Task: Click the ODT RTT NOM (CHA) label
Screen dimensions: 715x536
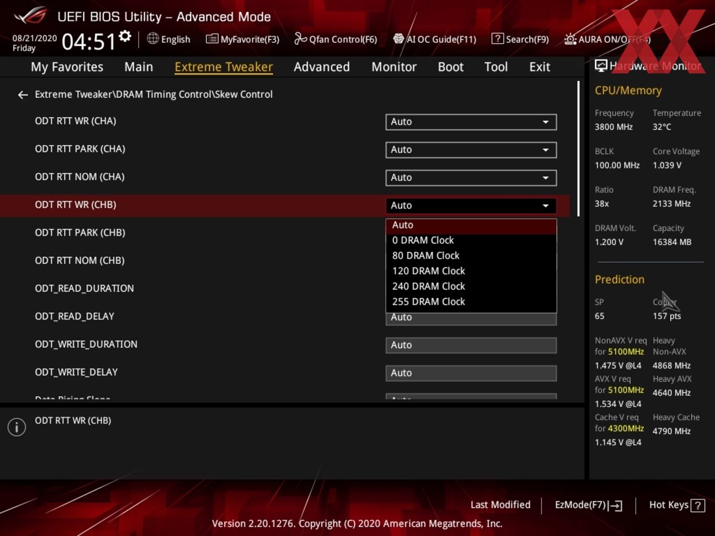Action: pos(80,177)
